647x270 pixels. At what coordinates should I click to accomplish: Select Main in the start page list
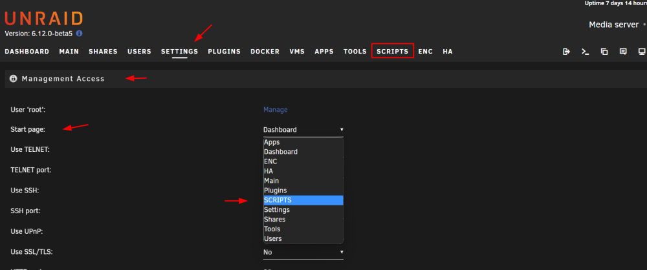tap(303, 181)
